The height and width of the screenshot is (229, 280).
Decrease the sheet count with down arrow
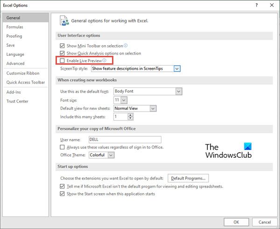(131, 118)
